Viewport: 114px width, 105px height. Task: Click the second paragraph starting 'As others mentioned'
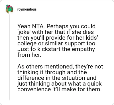tap(60, 78)
